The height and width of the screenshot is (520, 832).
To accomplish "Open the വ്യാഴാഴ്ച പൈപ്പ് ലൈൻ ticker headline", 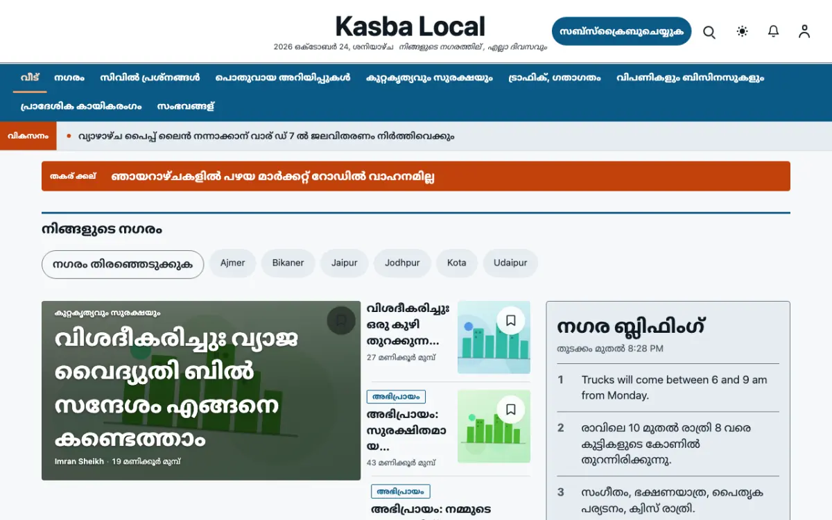I will (x=266, y=137).
